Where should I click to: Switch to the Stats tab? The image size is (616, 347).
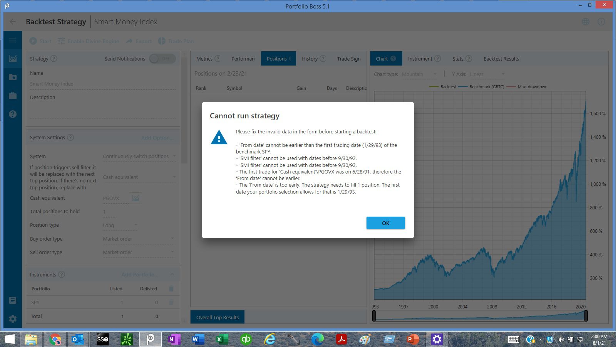(x=462, y=59)
